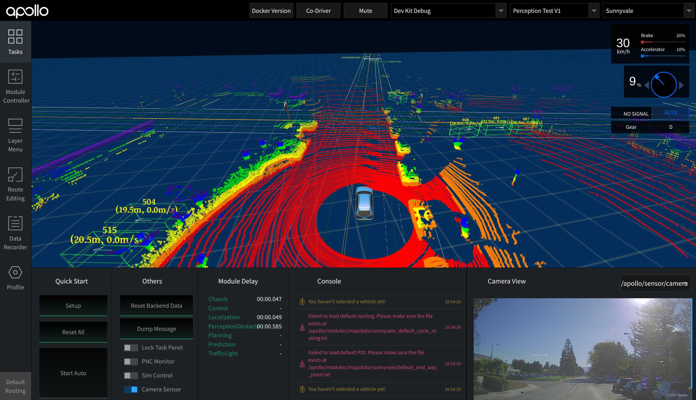Open the Data Recorder icon
The height and width of the screenshot is (400, 696).
click(15, 223)
